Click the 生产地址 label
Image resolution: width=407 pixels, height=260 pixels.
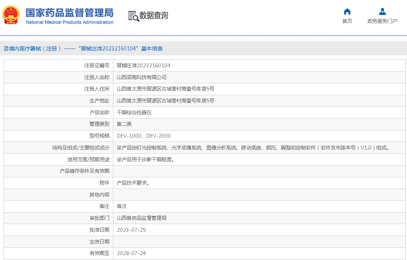point(100,101)
